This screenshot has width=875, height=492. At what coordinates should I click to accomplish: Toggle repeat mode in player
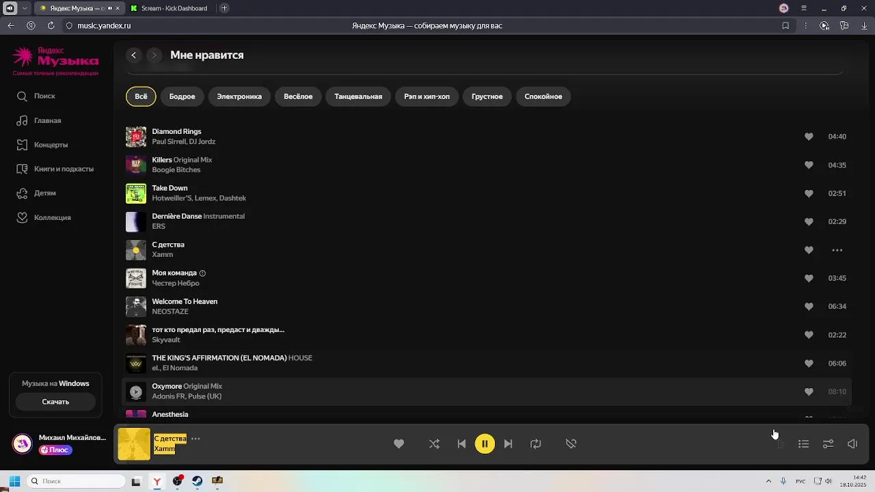pyautogui.click(x=536, y=444)
